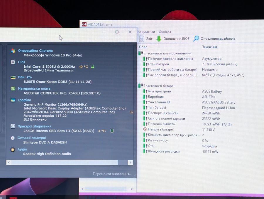The image size is (264, 199).
Task: Click the Поле column header
Action: 143,47
